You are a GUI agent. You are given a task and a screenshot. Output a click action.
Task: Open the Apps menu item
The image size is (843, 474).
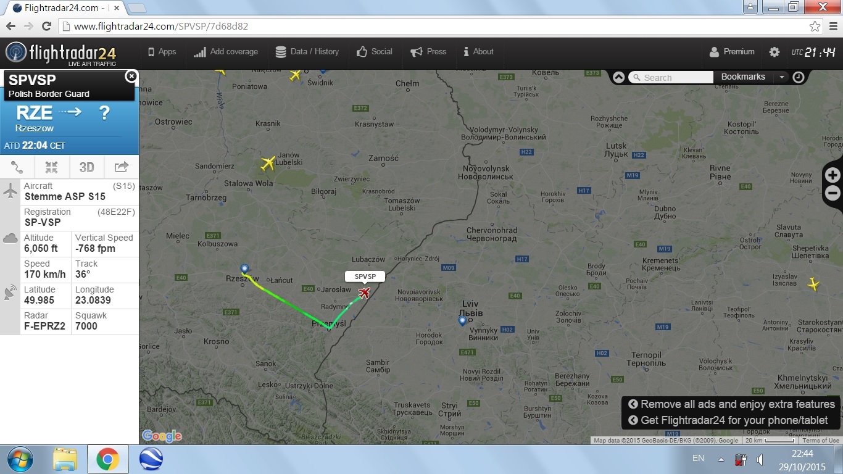tap(162, 52)
